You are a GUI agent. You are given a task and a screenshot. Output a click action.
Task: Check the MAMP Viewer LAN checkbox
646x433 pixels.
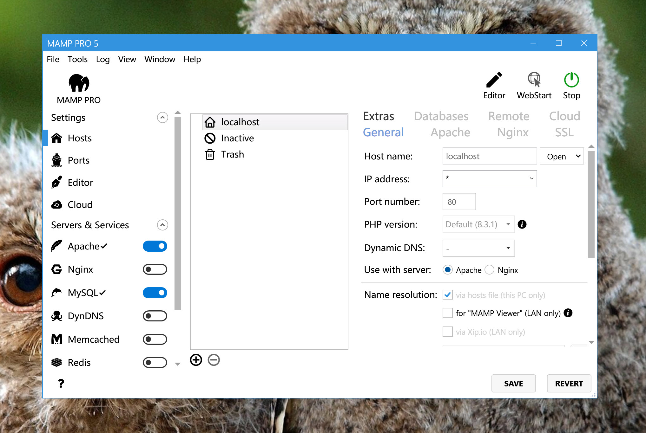[448, 313]
